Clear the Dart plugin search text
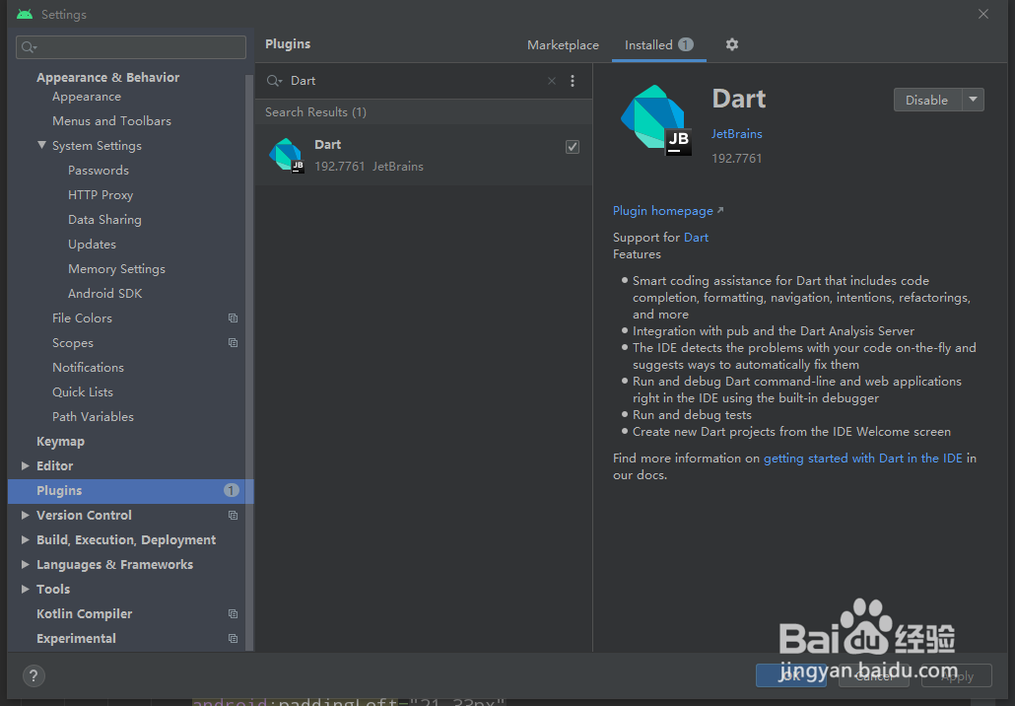1015x706 pixels. pos(552,81)
